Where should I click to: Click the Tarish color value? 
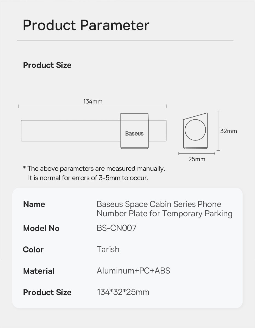108,249
